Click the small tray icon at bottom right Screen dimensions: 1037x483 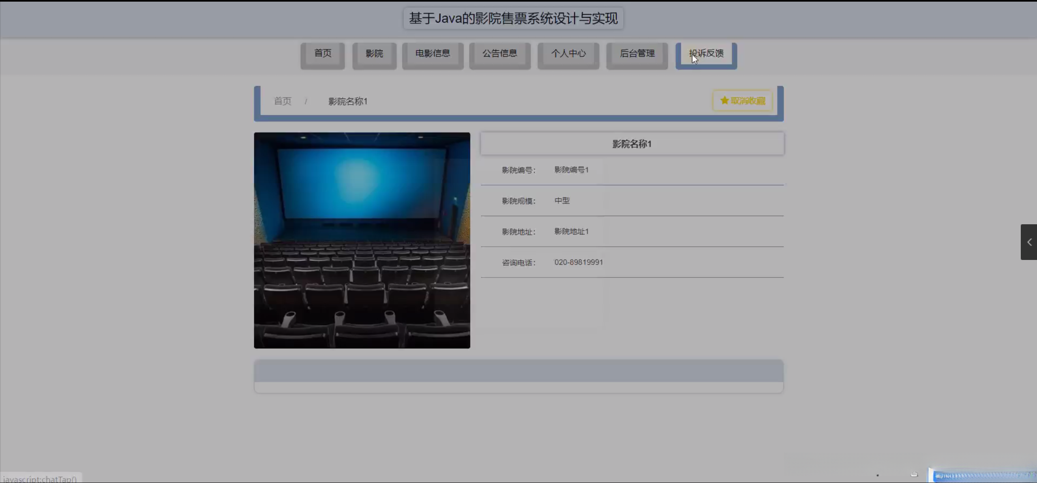pyautogui.click(x=914, y=474)
